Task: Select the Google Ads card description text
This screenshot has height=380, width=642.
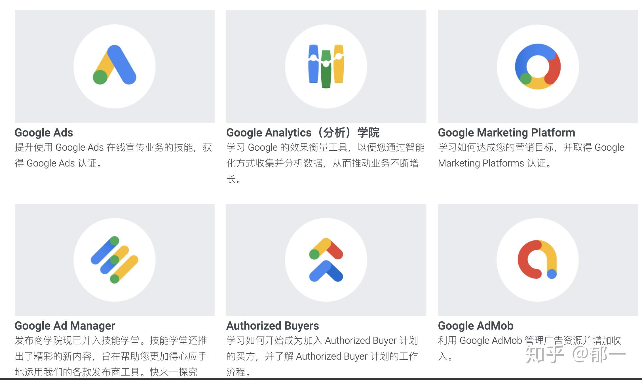Action: (x=113, y=155)
